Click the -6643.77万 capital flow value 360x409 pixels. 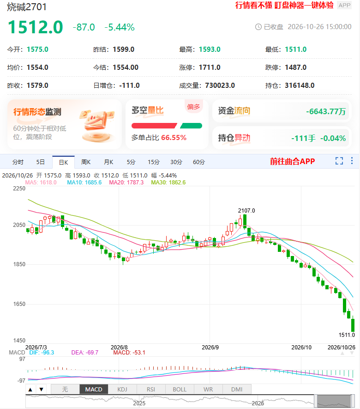(x=325, y=111)
